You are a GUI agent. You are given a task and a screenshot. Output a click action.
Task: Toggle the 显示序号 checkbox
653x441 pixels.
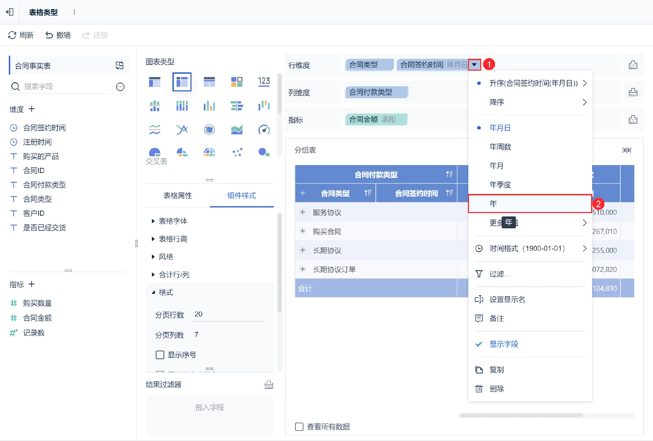click(160, 355)
